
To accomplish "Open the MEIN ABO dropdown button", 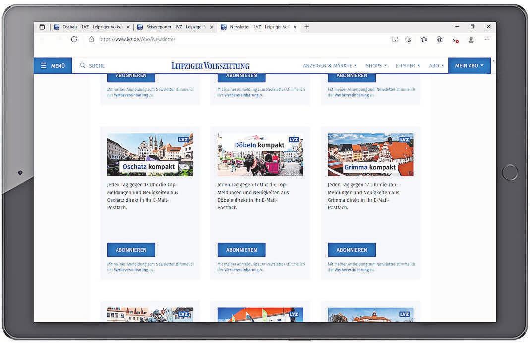I will click(469, 66).
